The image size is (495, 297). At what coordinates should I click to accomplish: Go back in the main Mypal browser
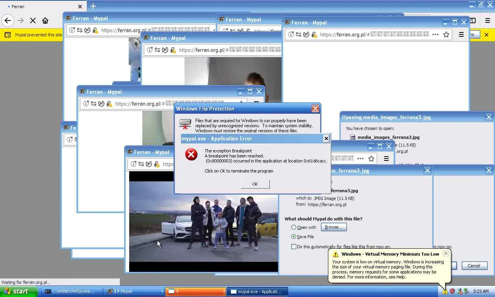8,20
